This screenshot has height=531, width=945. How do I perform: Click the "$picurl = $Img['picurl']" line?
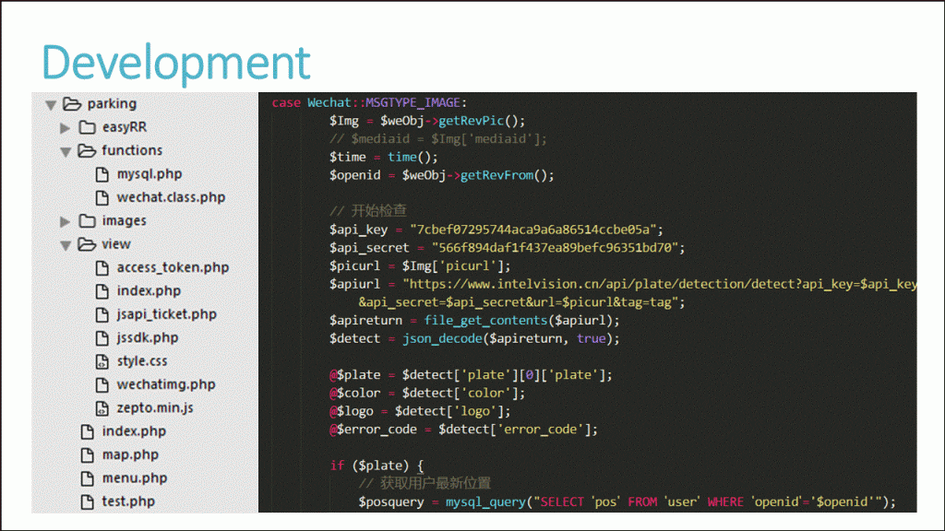click(420, 265)
